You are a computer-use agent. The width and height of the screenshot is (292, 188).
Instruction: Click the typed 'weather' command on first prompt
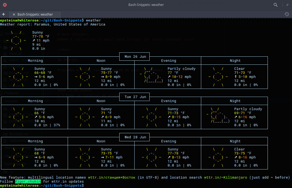93,20
